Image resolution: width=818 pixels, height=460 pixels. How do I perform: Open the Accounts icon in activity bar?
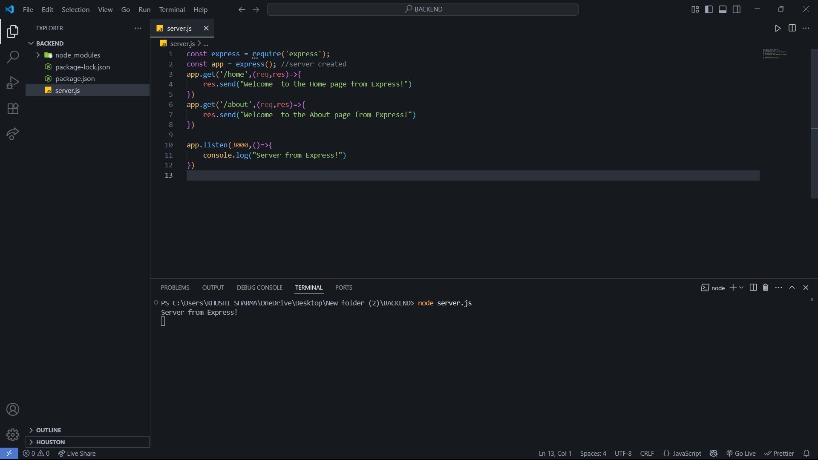coord(13,409)
